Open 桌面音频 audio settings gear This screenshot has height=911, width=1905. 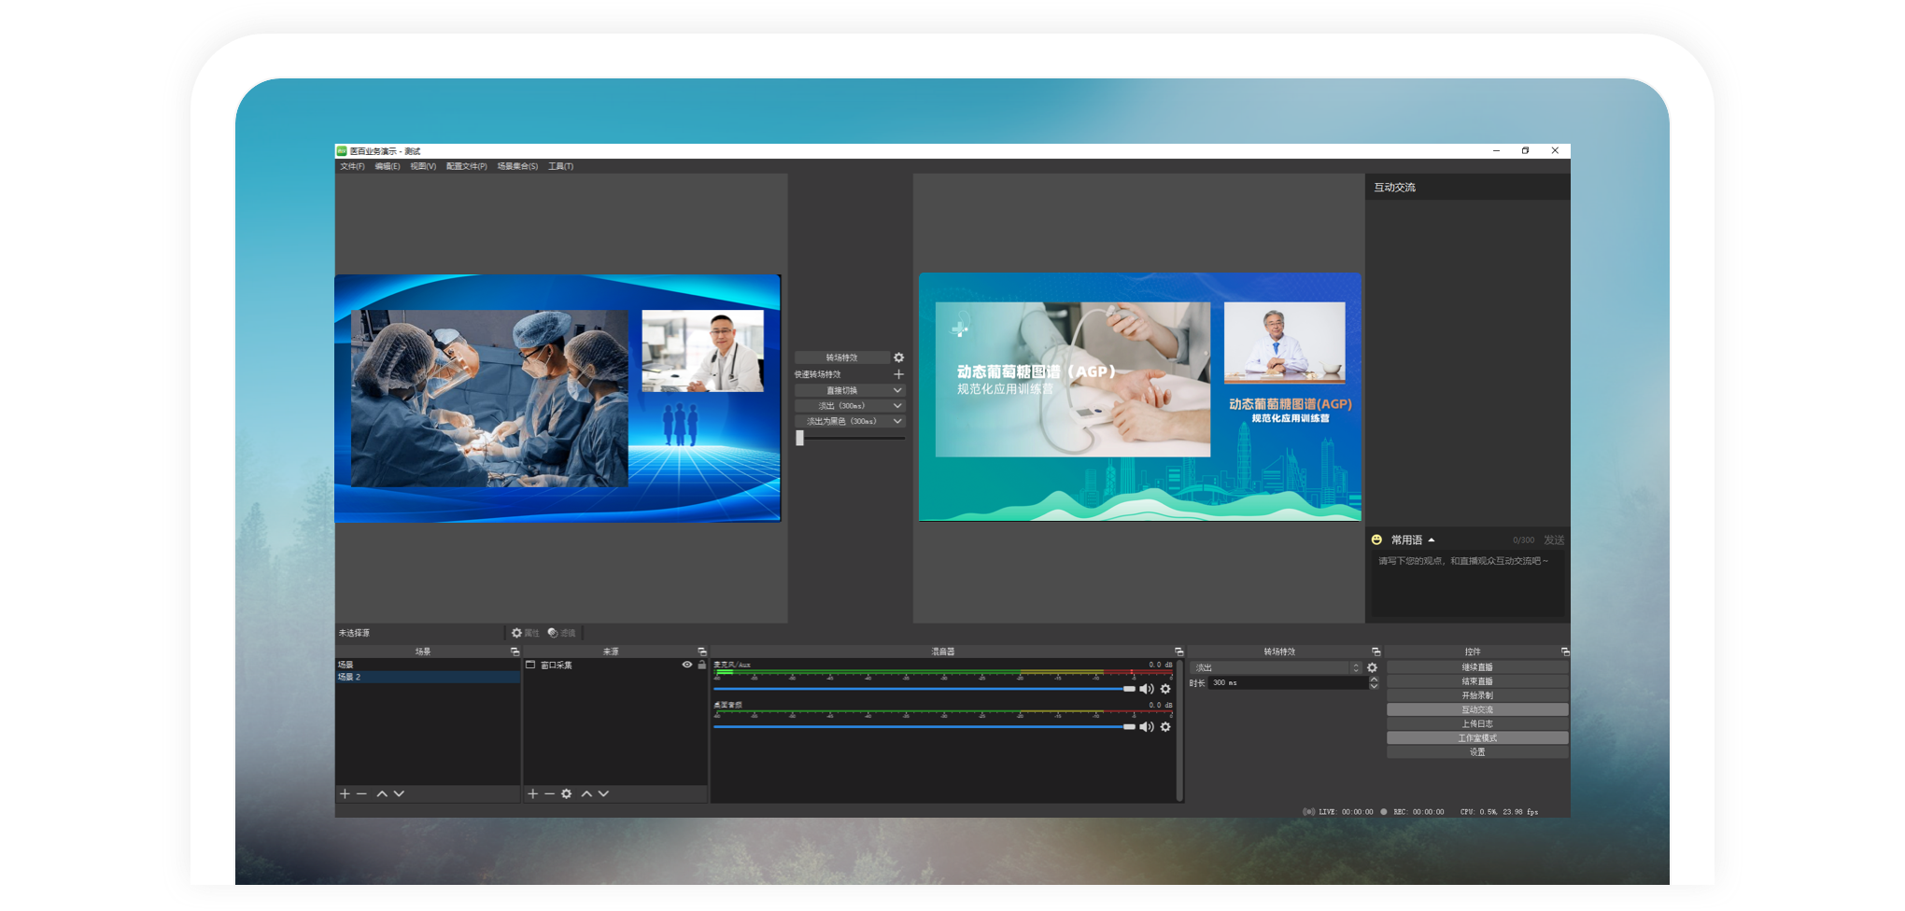pos(1165,726)
